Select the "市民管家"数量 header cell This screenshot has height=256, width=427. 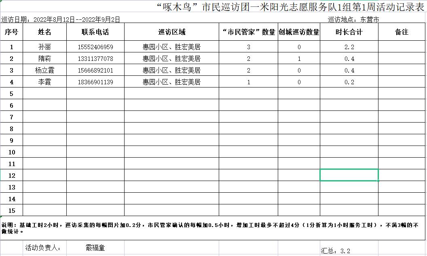click(248, 32)
